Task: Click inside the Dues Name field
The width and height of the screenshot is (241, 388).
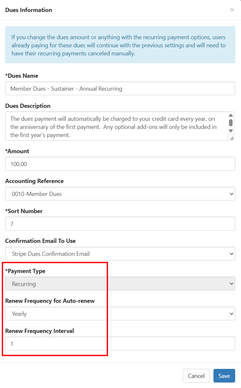Action: click(120, 88)
